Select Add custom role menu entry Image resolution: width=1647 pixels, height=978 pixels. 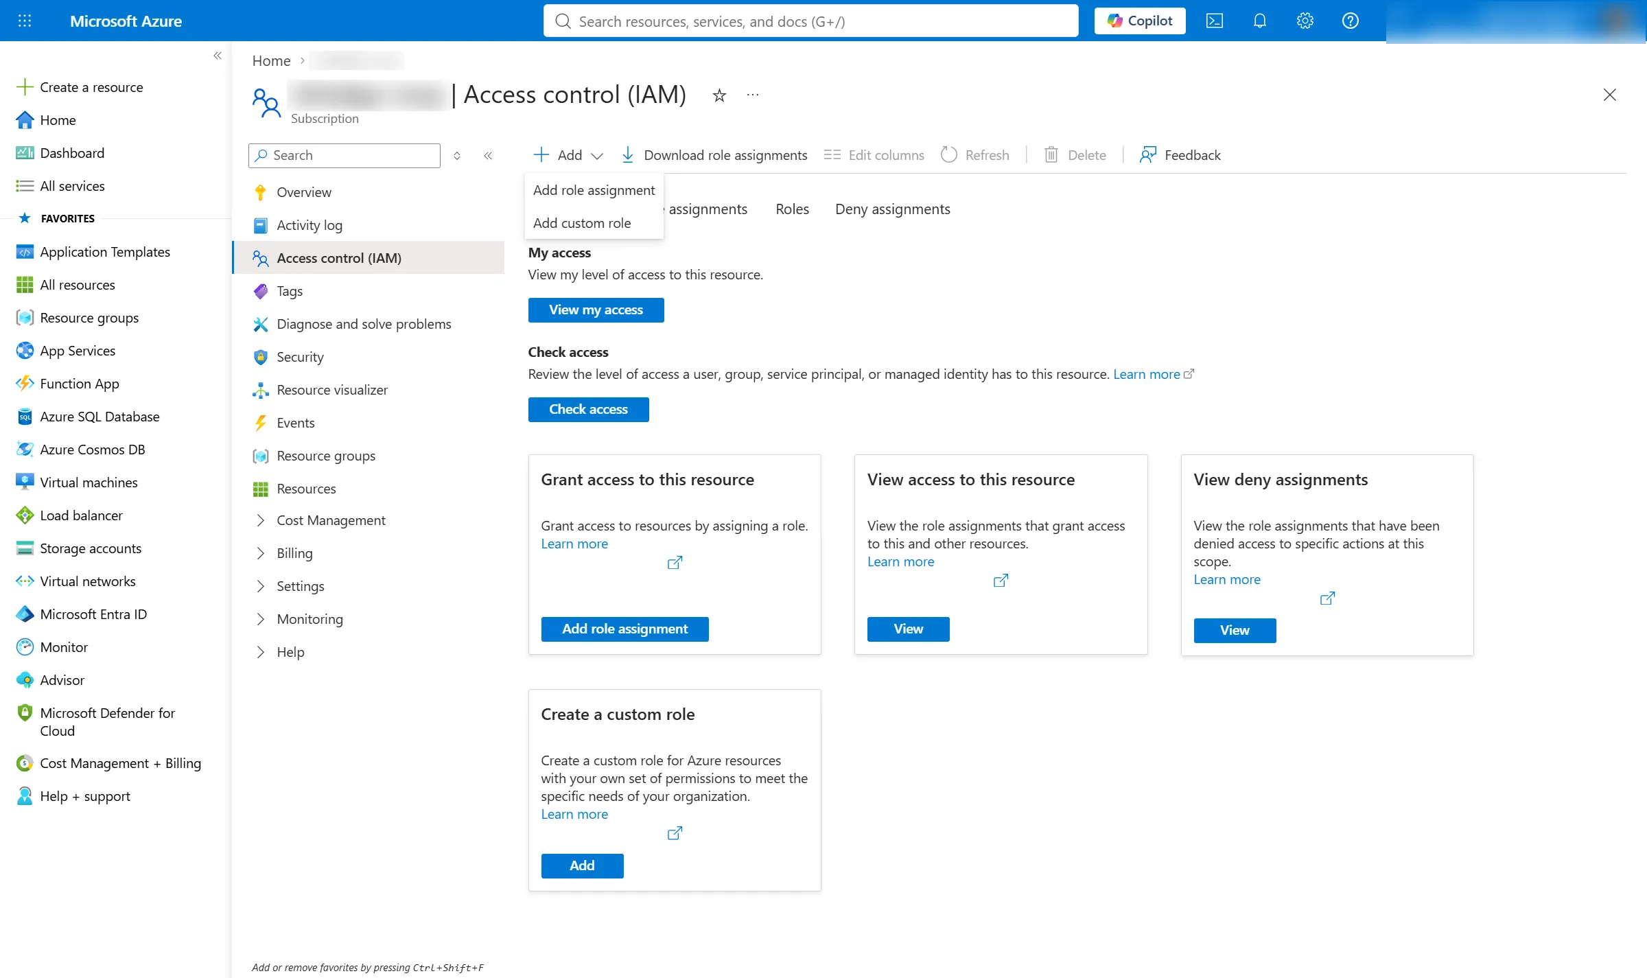coord(594,223)
